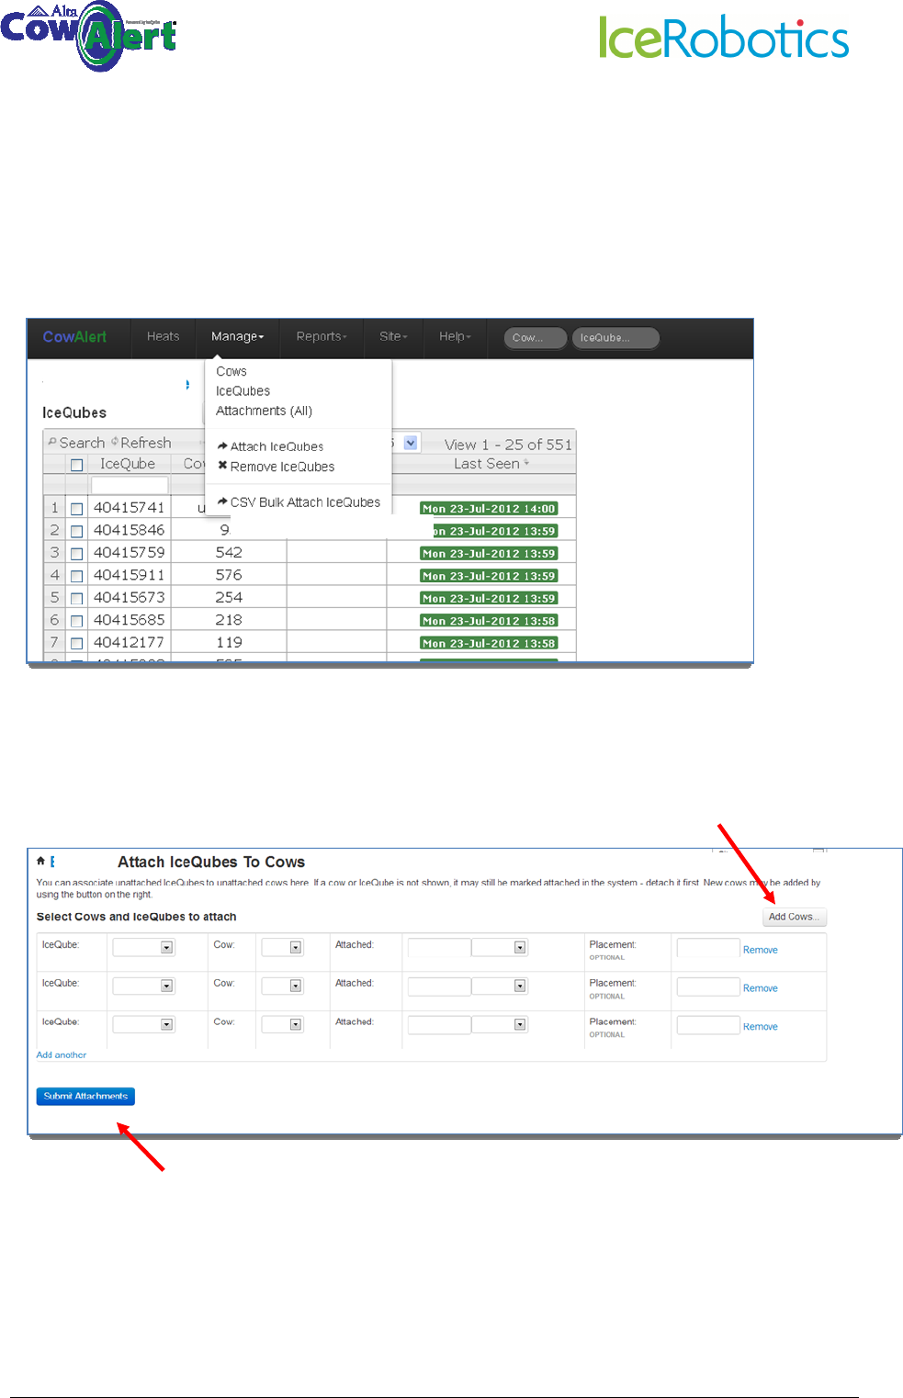Click the arrow icon beside CSV Bulk Attach
Image resolution: width=903 pixels, height=1398 pixels.
tap(222, 502)
